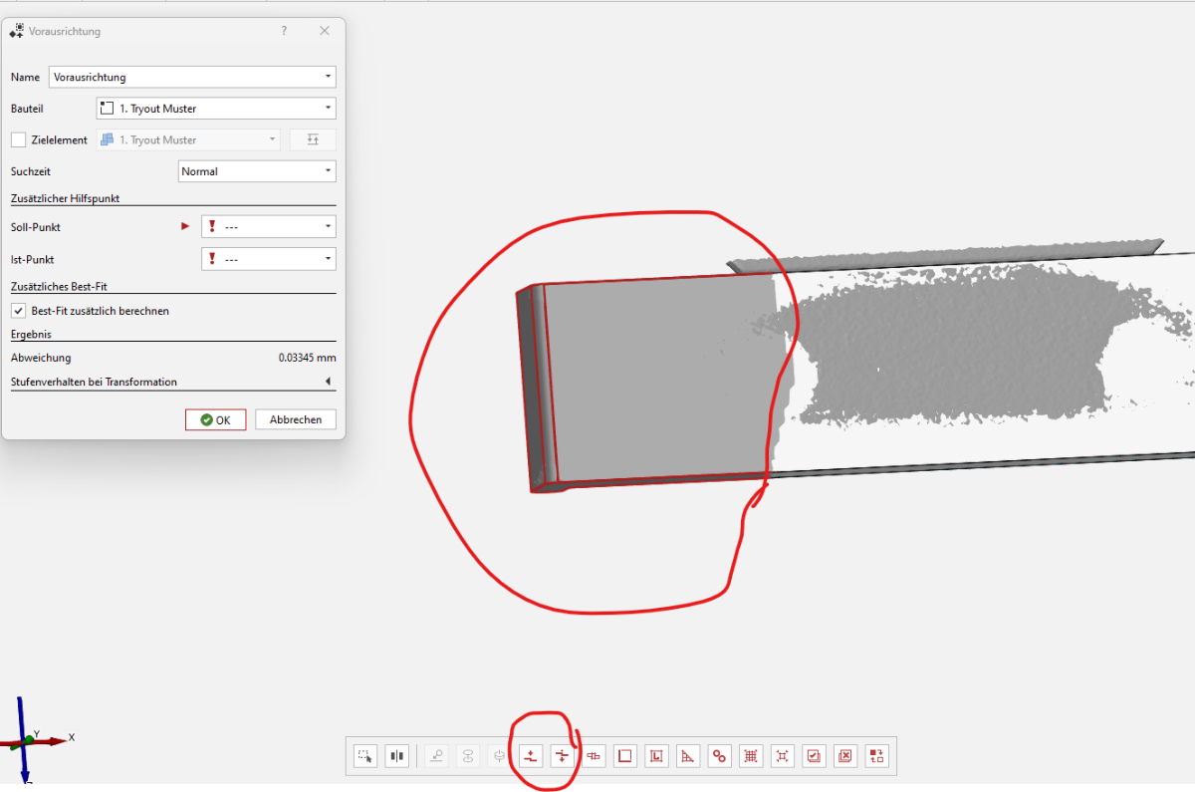Image resolution: width=1195 pixels, height=792 pixels.
Task: Click the triangle angle icon in toolbar
Action: tap(687, 756)
